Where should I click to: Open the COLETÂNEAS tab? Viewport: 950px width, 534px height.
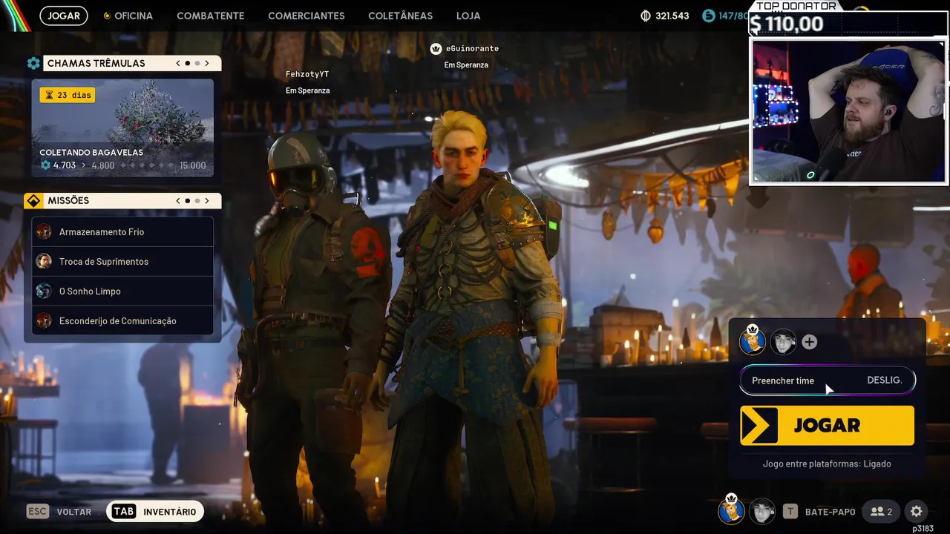[x=401, y=16]
